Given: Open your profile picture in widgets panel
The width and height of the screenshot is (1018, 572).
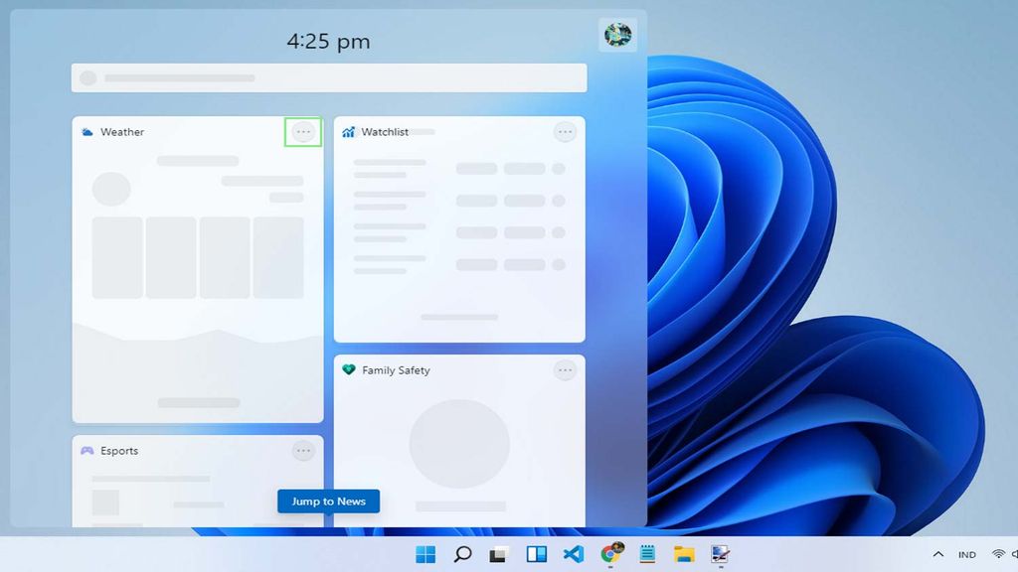Looking at the screenshot, I should coord(617,34).
